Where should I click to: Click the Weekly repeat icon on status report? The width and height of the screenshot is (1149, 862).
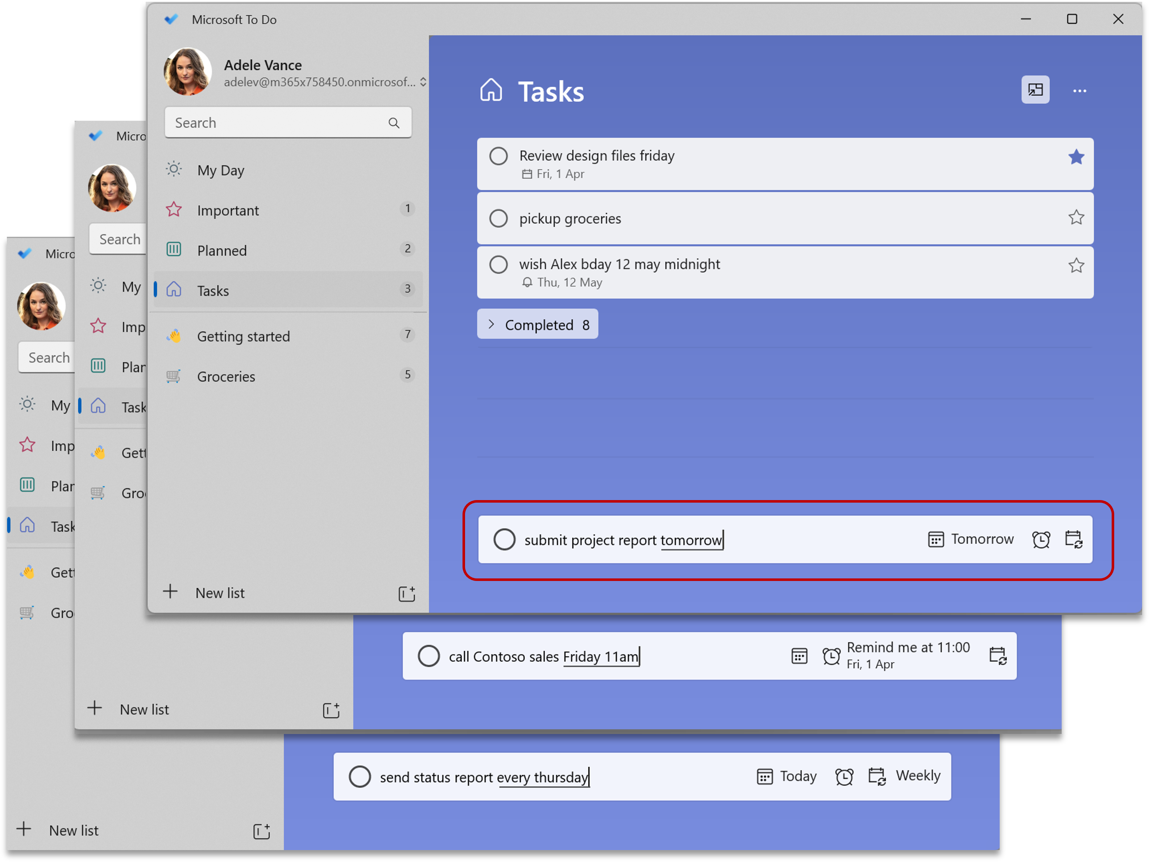877,776
